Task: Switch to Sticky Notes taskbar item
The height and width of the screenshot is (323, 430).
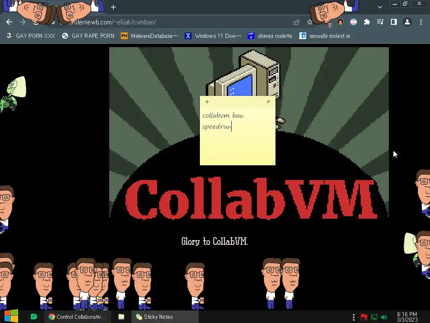Action: [165, 317]
